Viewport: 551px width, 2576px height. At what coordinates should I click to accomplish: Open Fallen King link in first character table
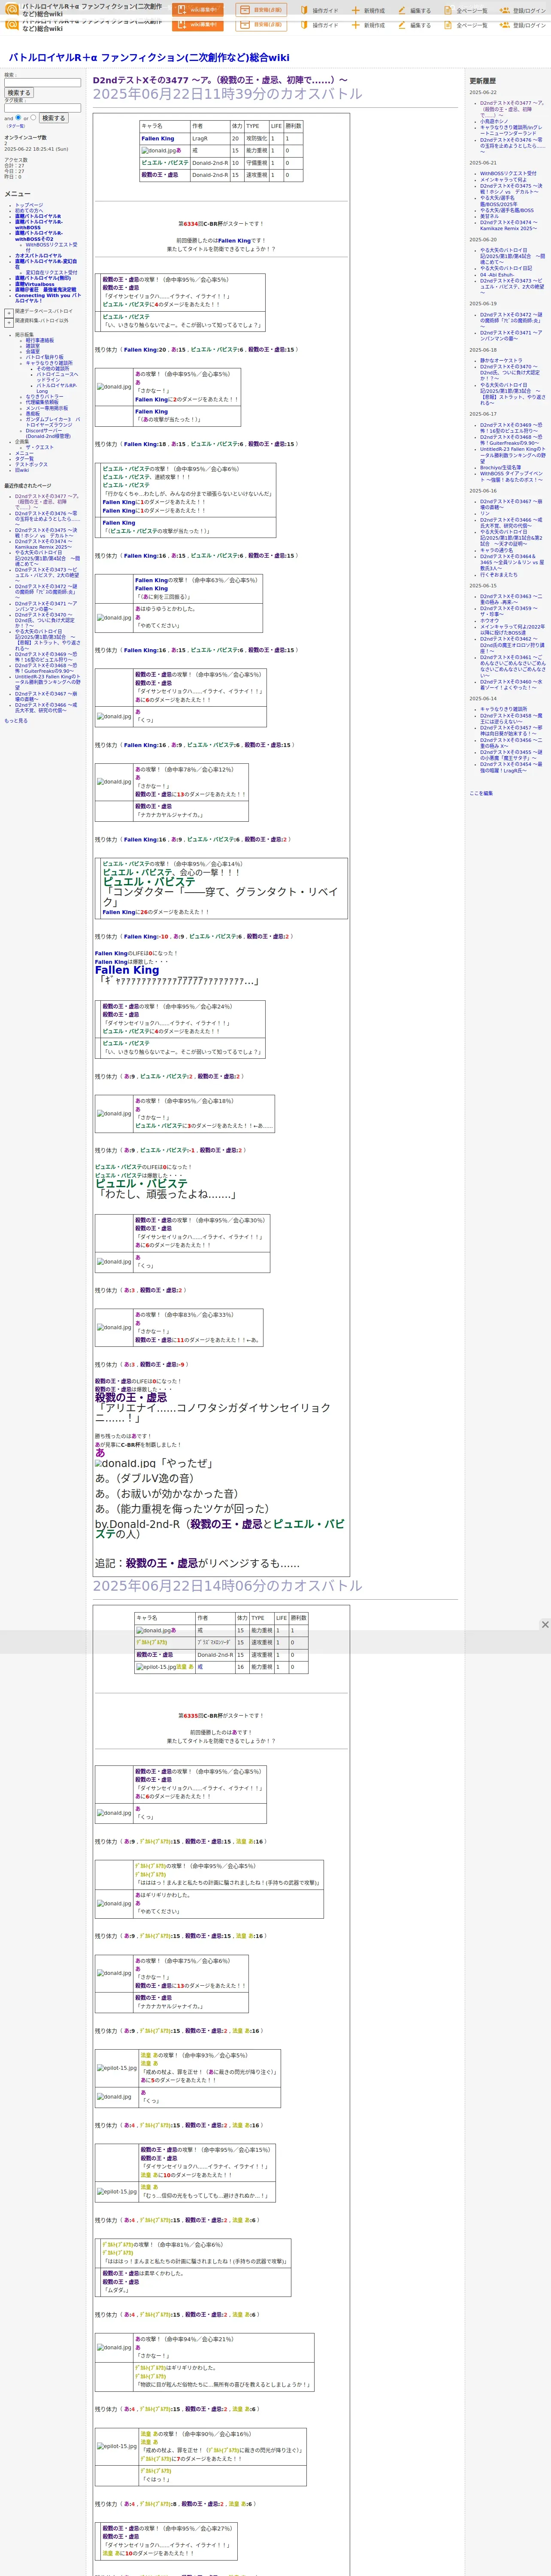tap(157, 139)
